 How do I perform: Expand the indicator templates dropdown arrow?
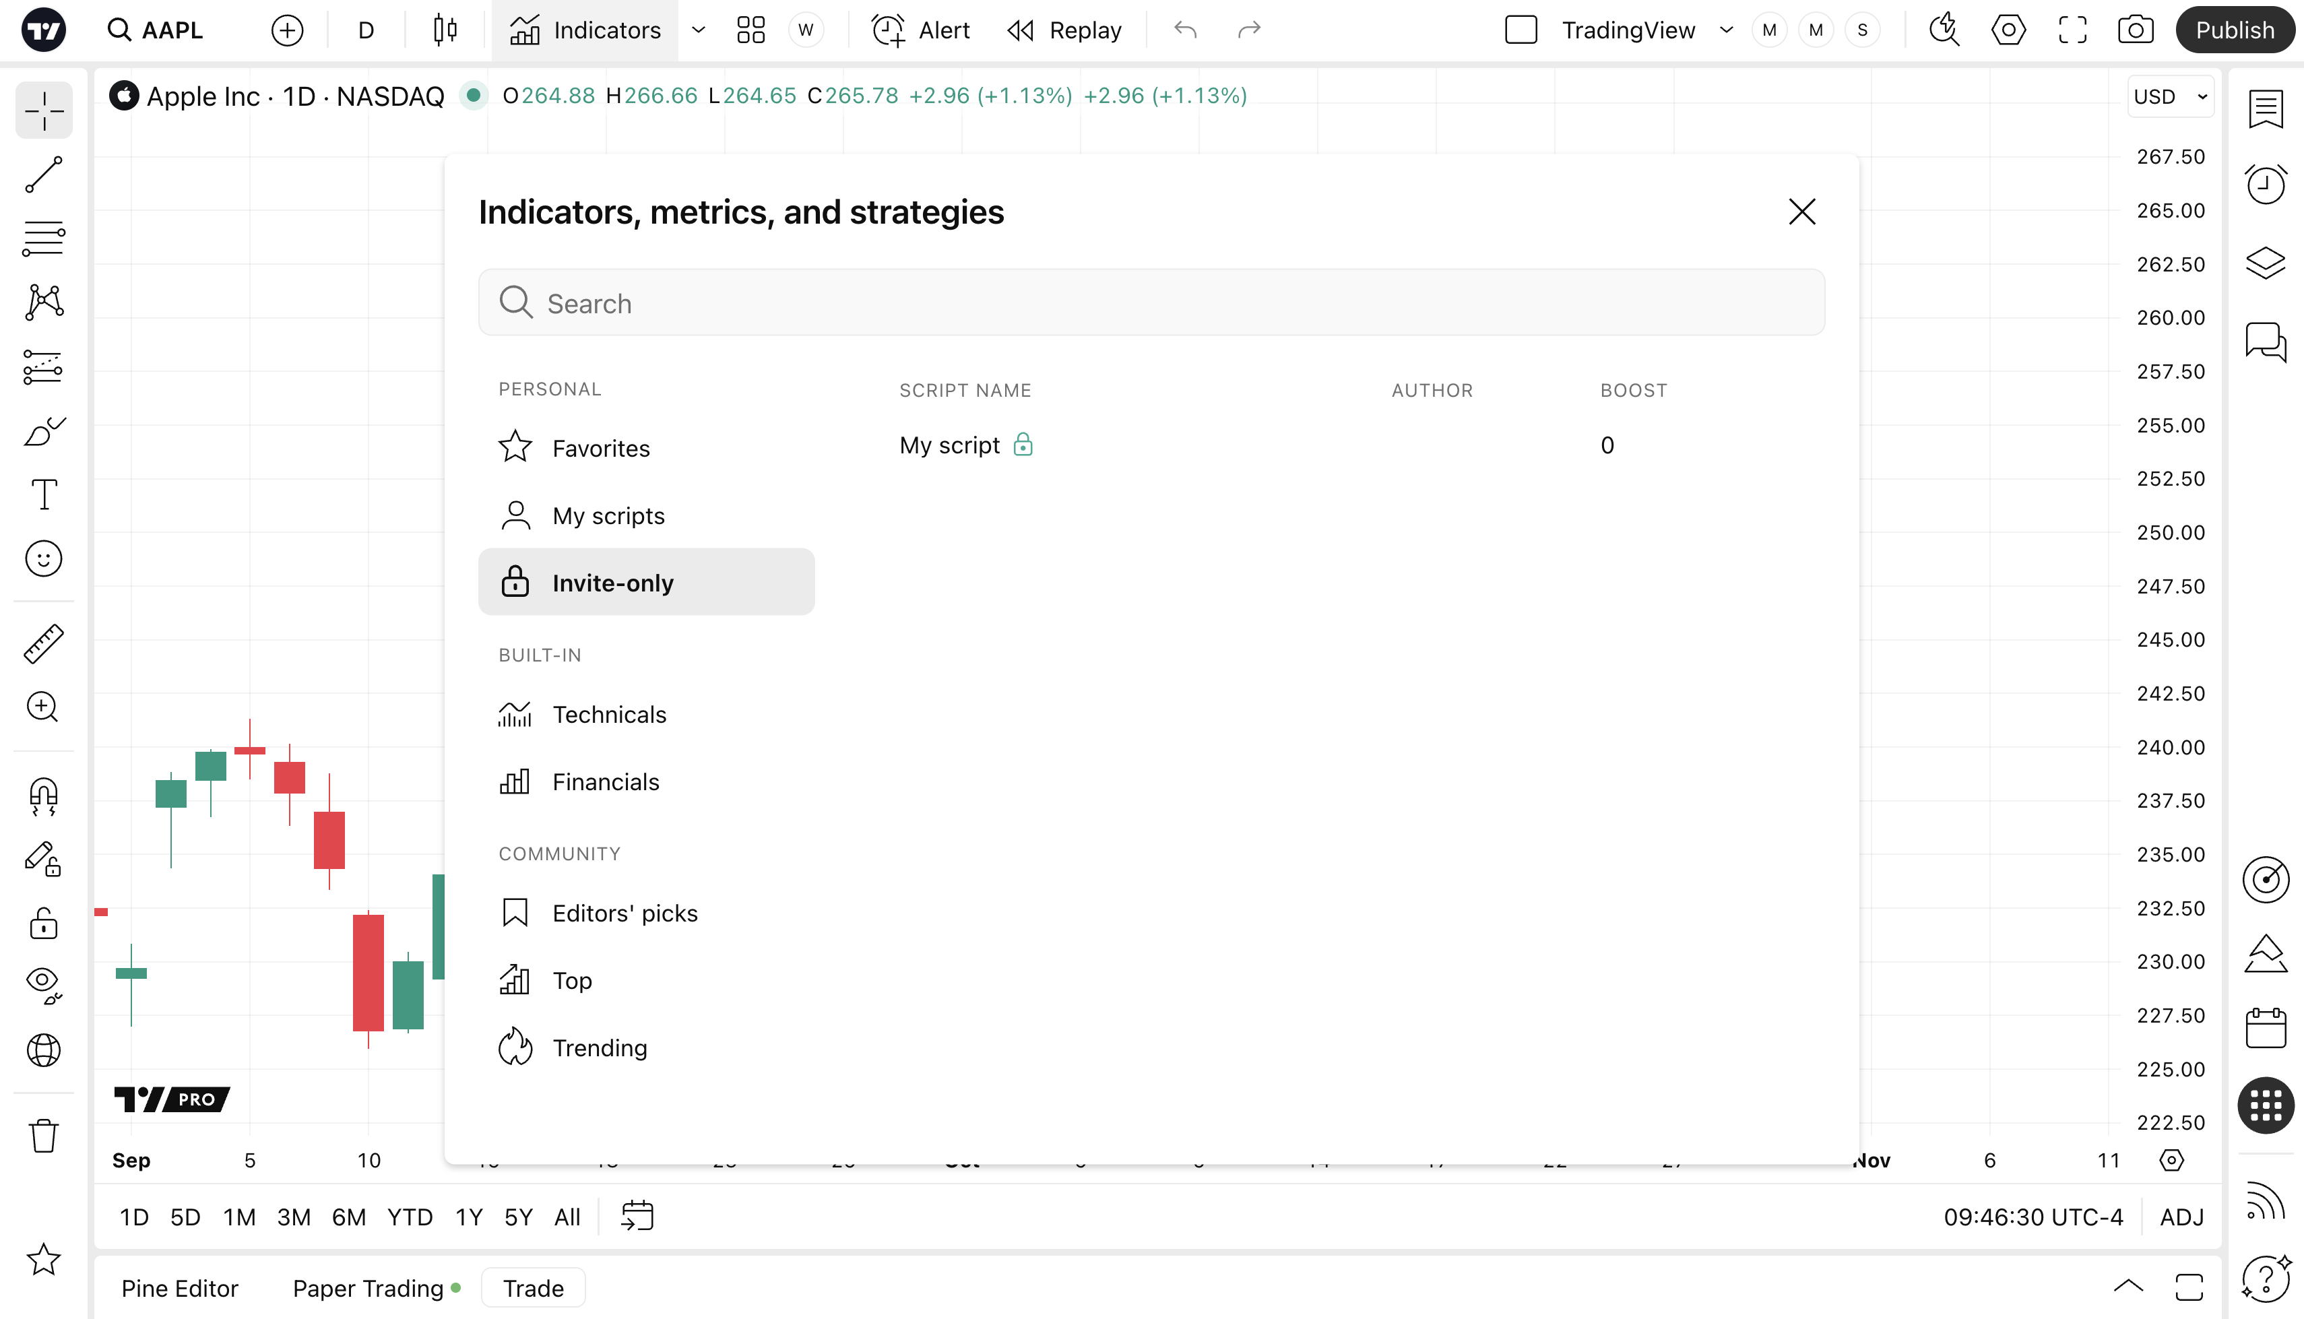tap(698, 30)
